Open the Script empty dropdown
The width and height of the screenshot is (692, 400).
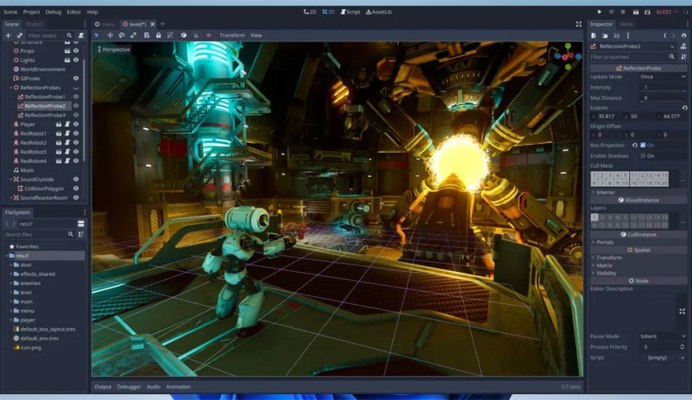click(x=662, y=358)
